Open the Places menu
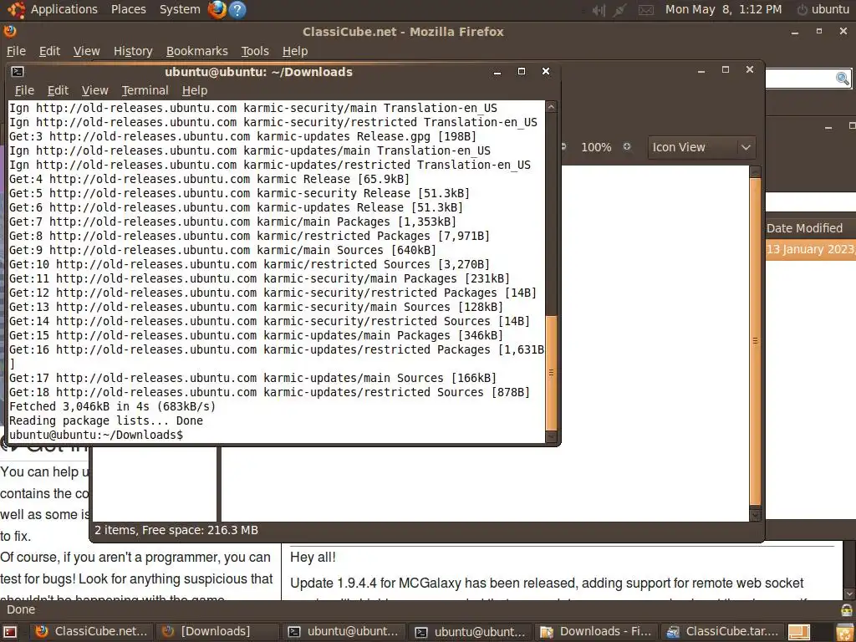 [128, 9]
